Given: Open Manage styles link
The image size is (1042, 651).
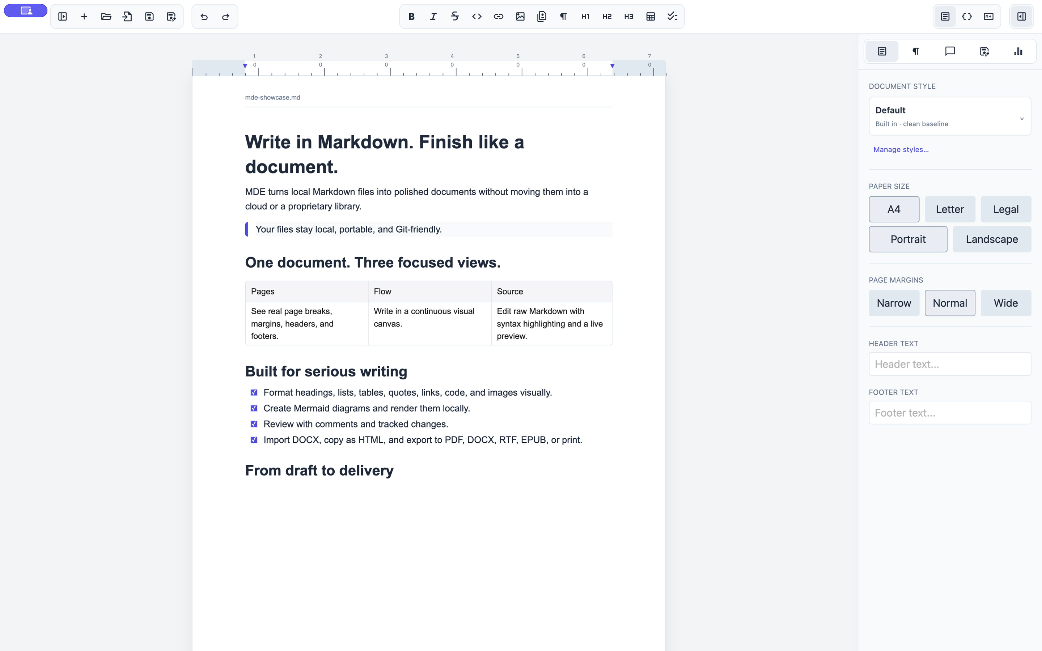Looking at the screenshot, I should tap(901, 149).
